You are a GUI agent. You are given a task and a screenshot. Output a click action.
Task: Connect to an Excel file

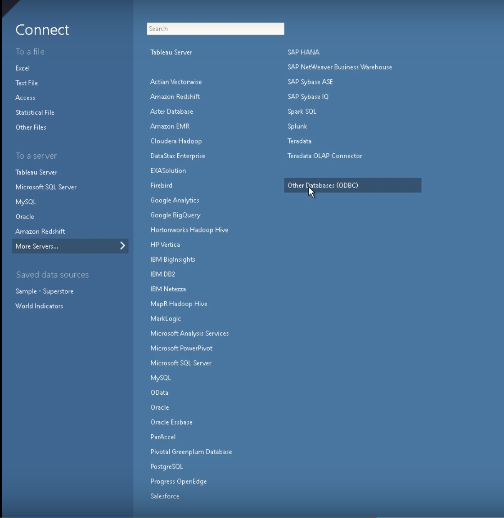click(22, 68)
